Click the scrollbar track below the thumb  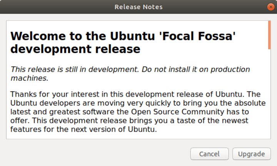point(269,96)
